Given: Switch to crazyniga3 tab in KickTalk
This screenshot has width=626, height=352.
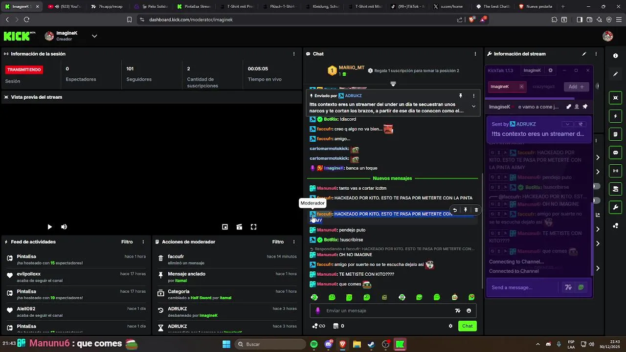Looking at the screenshot, I should tap(543, 87).
